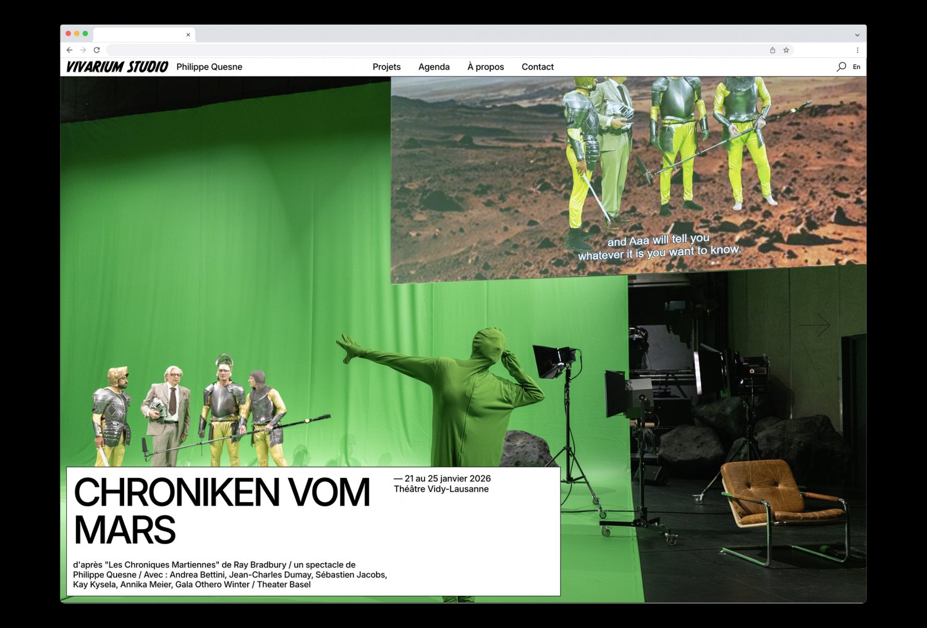Screen dimensions: 927x628
Task: Click 'Théâtre Vidy-Lausanne' venue text
Action: click(x=441, y=489)
